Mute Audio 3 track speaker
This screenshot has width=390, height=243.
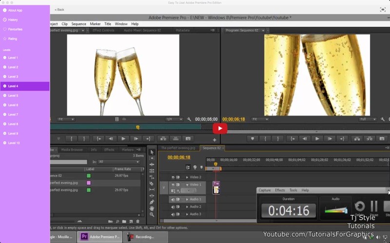tap(173, 214)
